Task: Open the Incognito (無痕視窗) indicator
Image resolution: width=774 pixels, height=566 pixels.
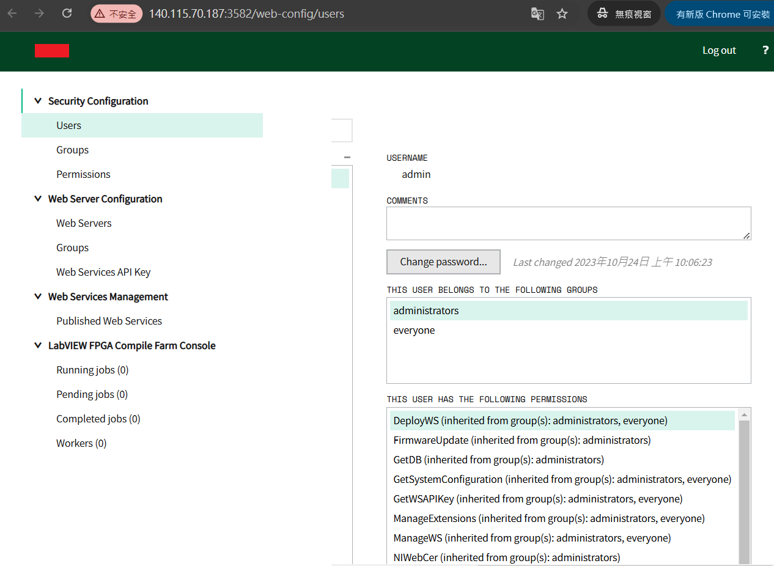Action: coord(624,13)
